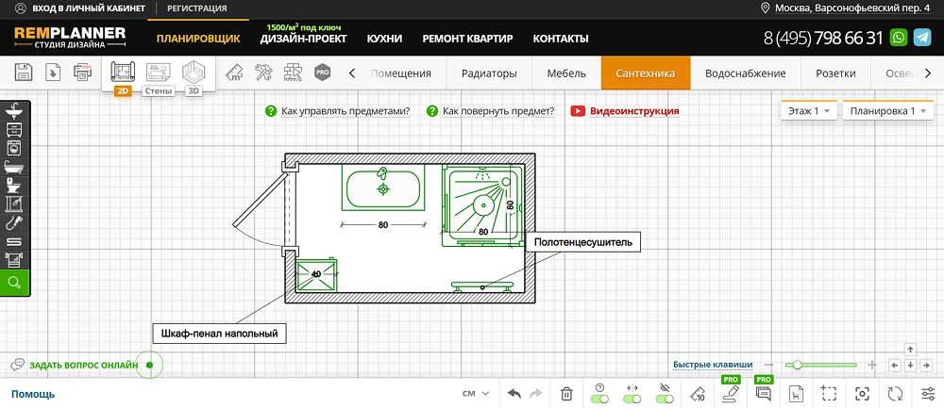Click the Быстрые клавиши link
Viewport: 944px width, 408px height.
click(713, 365)
